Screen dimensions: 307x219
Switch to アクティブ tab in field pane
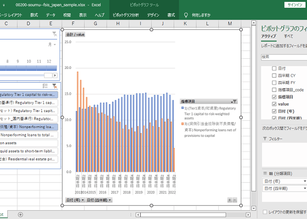[x=268, y=36]
